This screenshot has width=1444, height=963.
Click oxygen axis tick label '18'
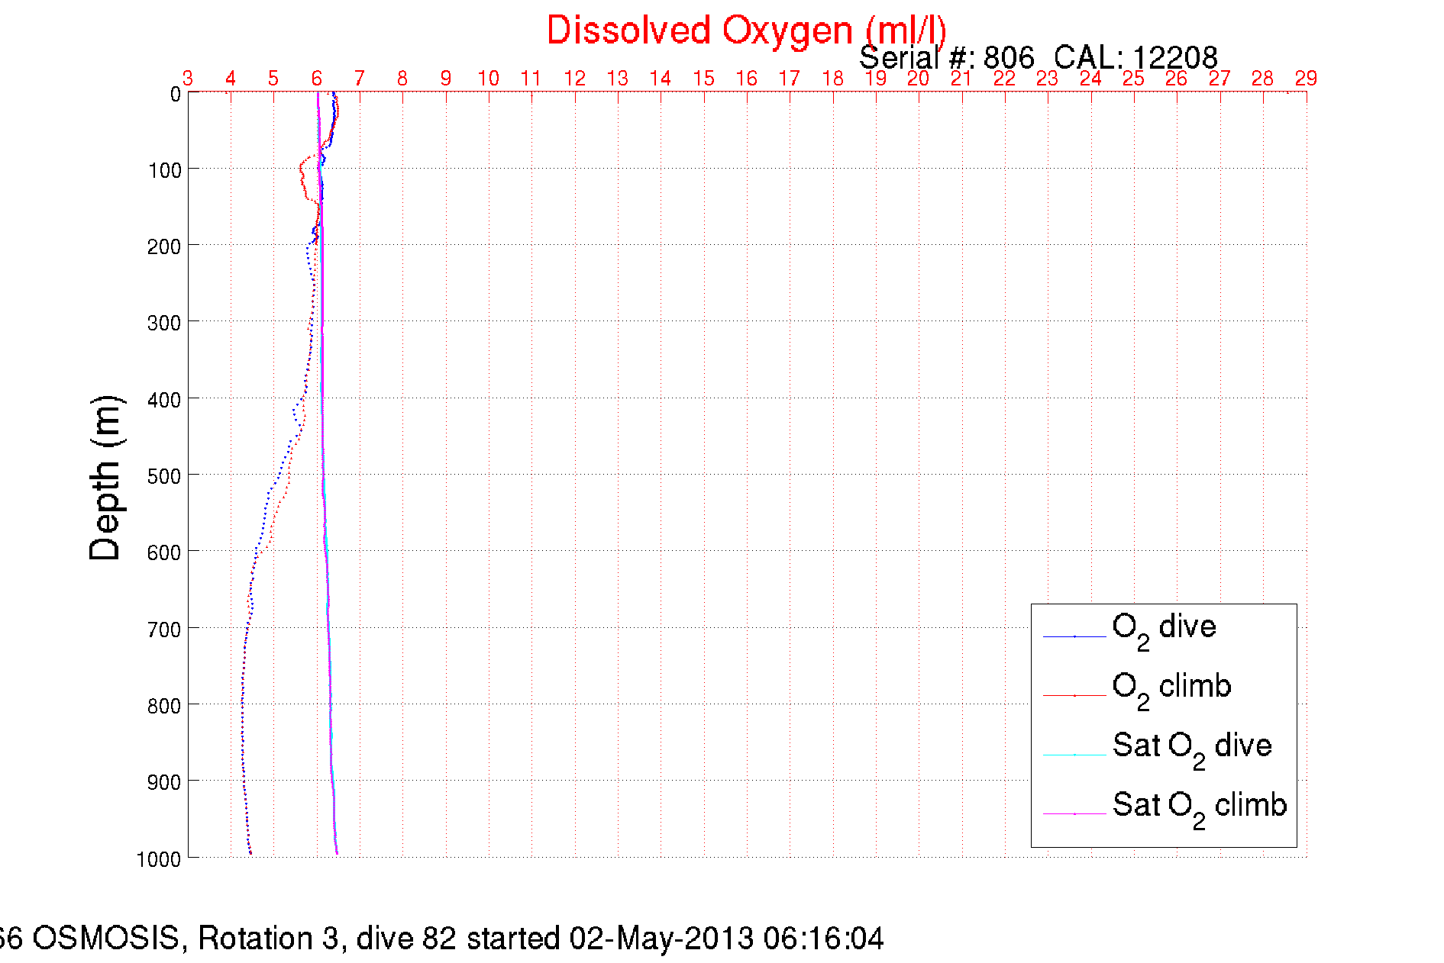click(833, 78)
